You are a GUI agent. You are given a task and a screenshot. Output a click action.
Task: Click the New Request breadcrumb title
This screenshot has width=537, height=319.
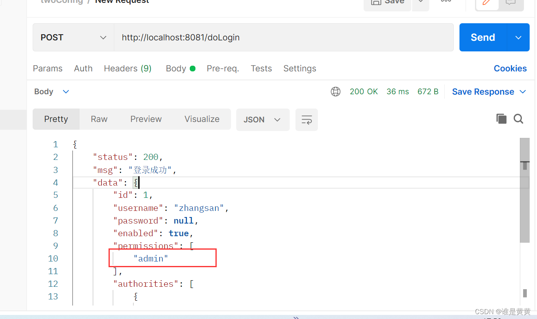click(122, 2)
